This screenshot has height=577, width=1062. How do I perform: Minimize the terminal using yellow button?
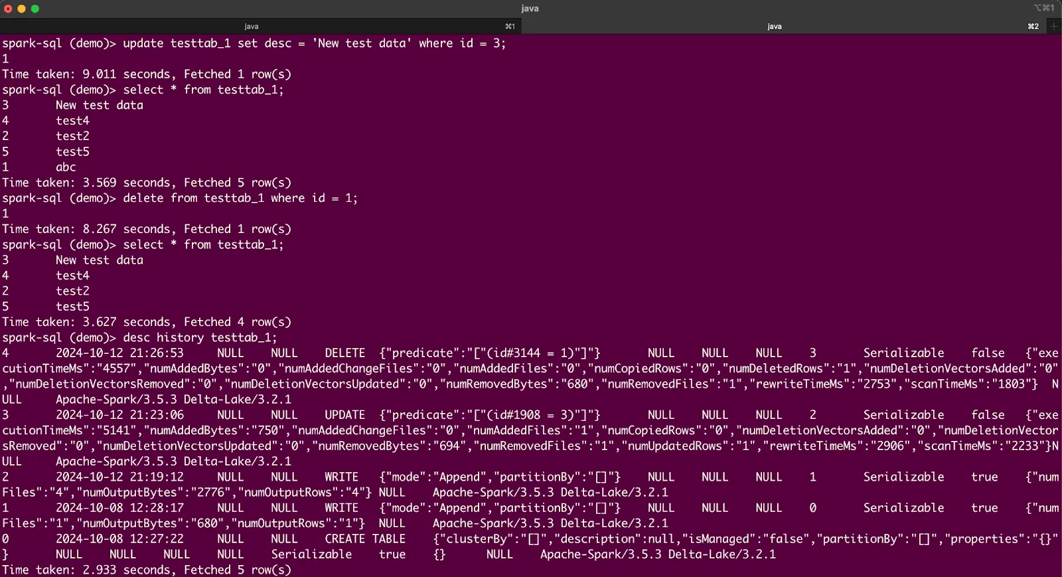pyautogui.click(x=21, y=9)
